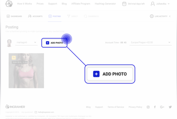Image resolution: width=177 pixels, height=119 pixels.
Task: Click the Account Time 08:45 text
Action: click(116, 43)
